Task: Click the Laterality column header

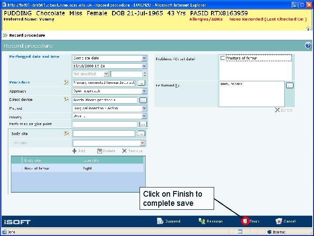Action: (x=91, y=160)
